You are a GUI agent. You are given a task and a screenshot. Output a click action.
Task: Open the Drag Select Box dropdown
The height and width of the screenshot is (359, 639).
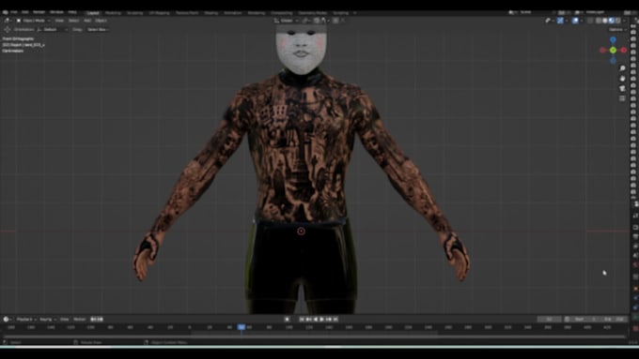[98, 29]
